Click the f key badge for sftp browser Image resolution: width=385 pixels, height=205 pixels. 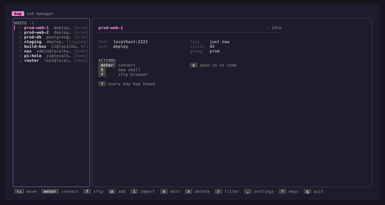(102, 75)
